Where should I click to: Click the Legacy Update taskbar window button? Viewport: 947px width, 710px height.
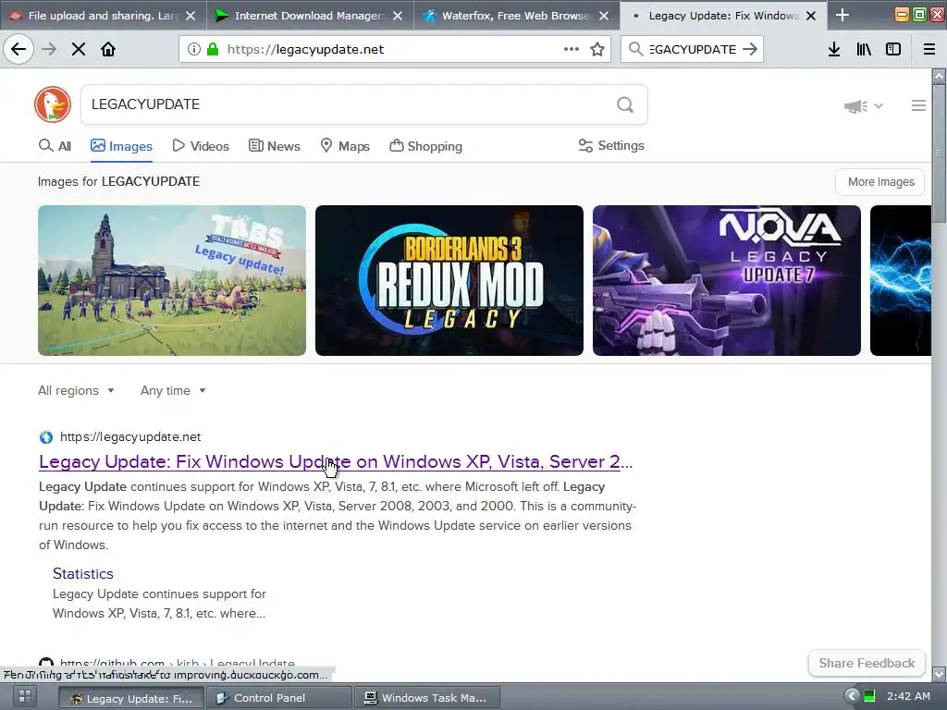click(130, 698)
